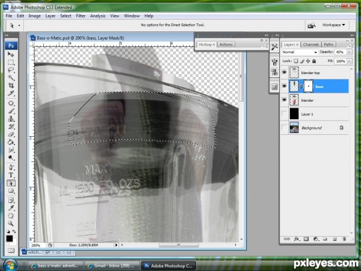The image size is (361, 271).
Task: Open the Layers panel options menu
Action: tap(350, 46)
